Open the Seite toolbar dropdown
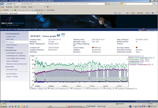Image resolution: width=158 pixels, height=108 pixels. coord(133,13)
